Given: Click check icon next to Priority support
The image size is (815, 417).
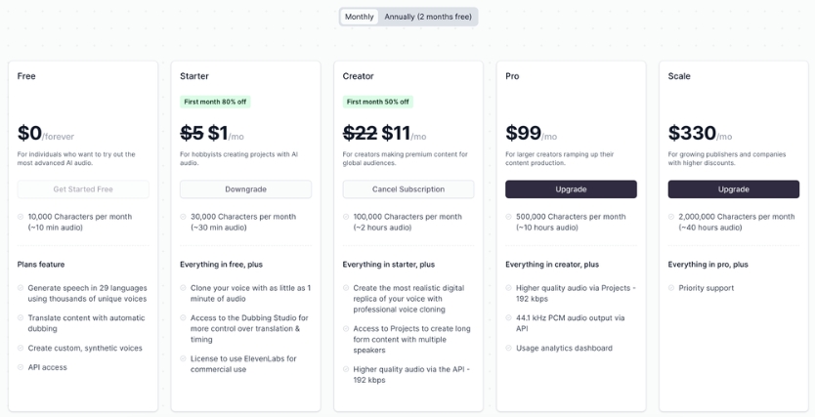Looking at the screenshot, I should coord(671,288).
